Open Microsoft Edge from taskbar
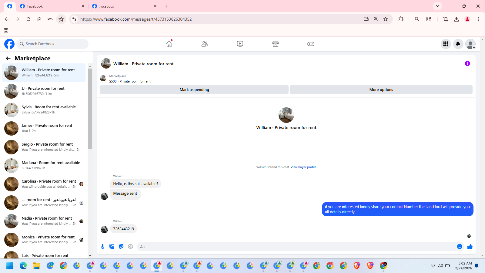The height and width of the screenshot is (273, 485). click(23, 266)
